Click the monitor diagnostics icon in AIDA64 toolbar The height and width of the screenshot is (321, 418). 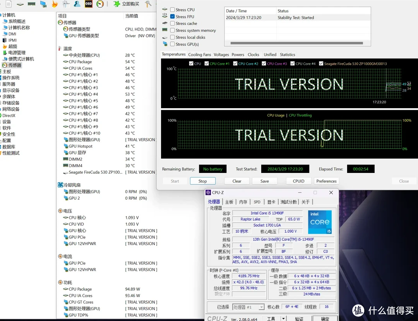point(43,4)
